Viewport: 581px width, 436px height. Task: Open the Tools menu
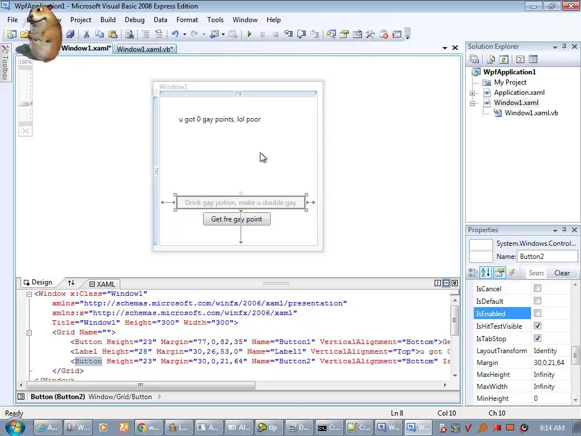(215, 20)
